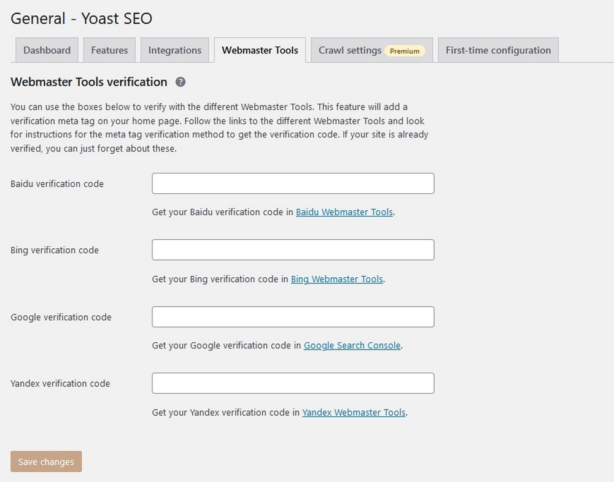Open the Bing Webmaster Tools link
The image size is (614, 482).
pos(336,279)
